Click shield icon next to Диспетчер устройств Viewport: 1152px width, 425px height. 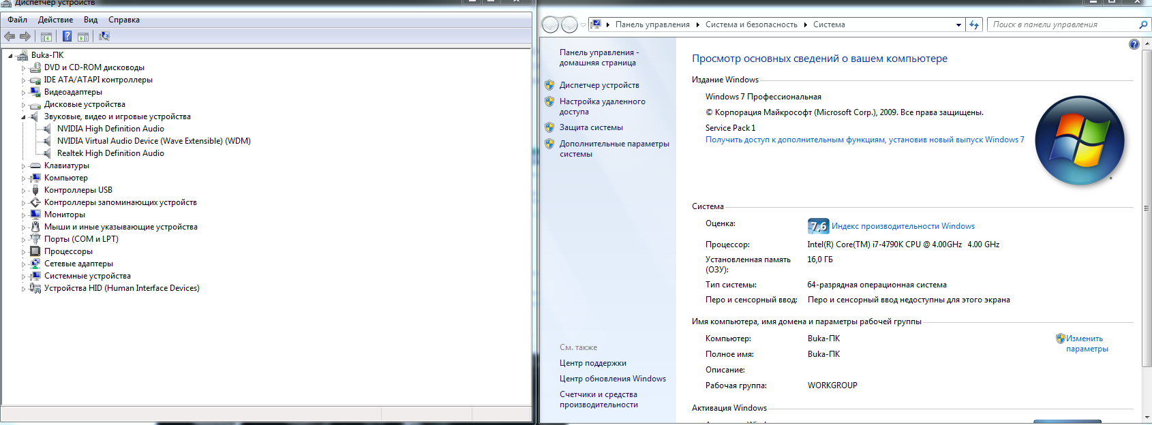coord(549,85)
